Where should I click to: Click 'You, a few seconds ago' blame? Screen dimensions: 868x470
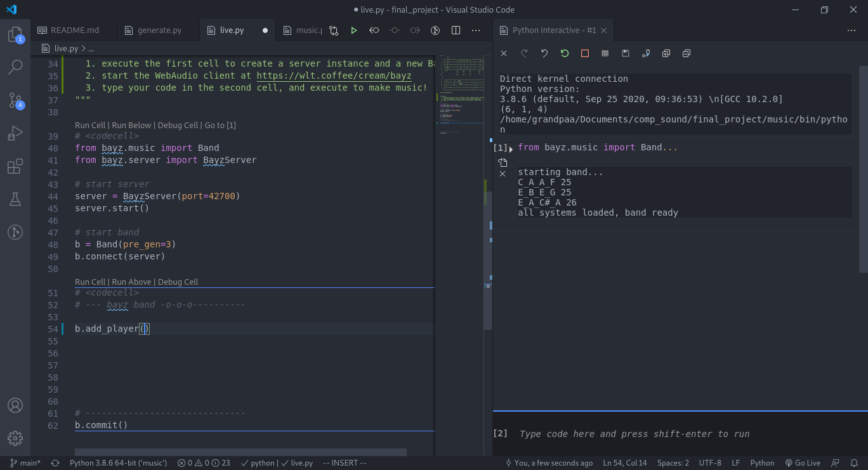point(549,463)
